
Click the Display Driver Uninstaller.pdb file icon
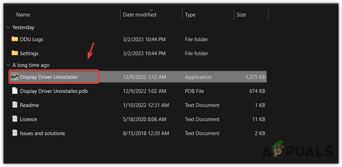[x=14, y=91]
